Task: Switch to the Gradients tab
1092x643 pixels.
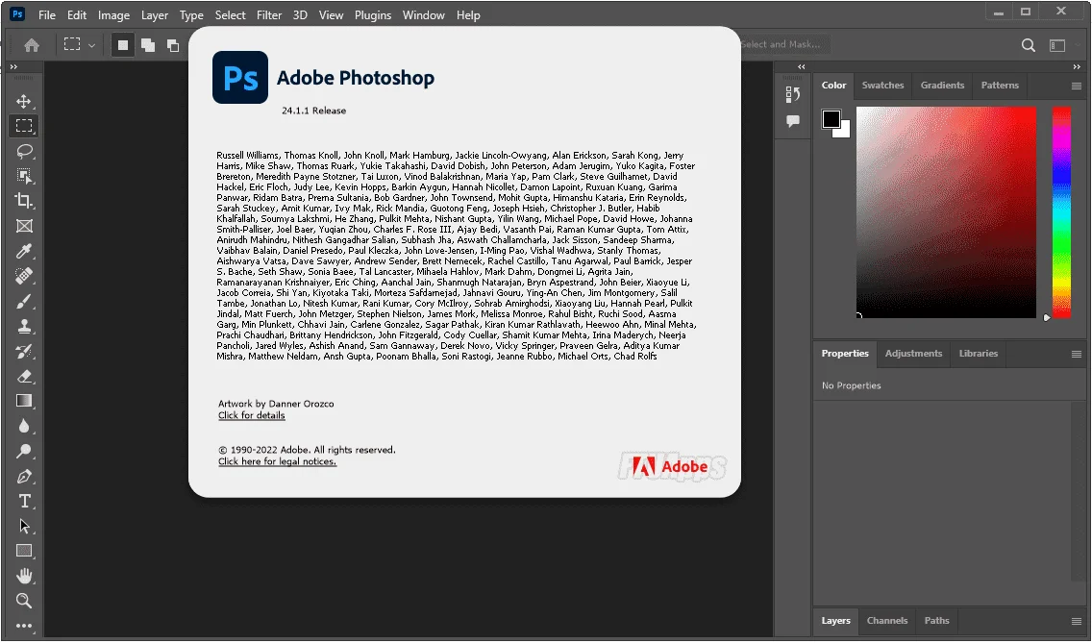Action: [942, 85]
